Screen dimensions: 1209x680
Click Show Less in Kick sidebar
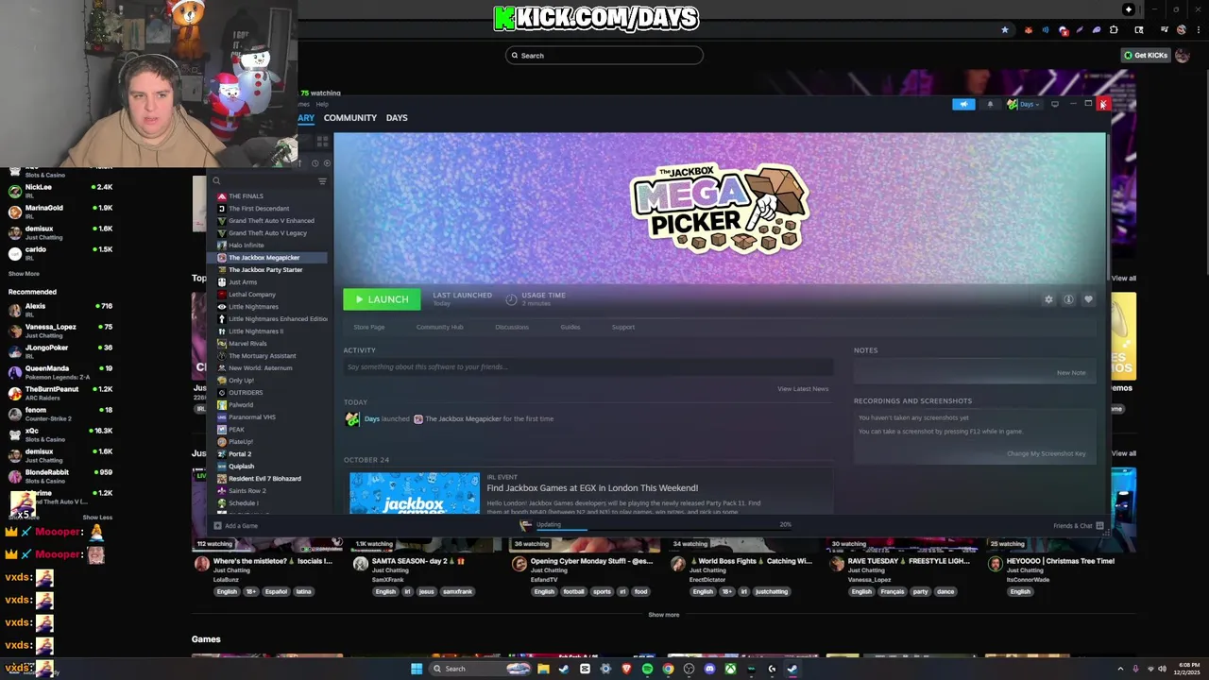[97, 518]
